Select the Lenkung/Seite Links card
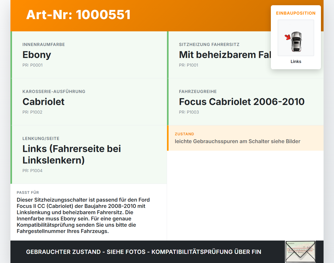Image resolution: width=334 pixels, height=263 pixels. [89, 155]
